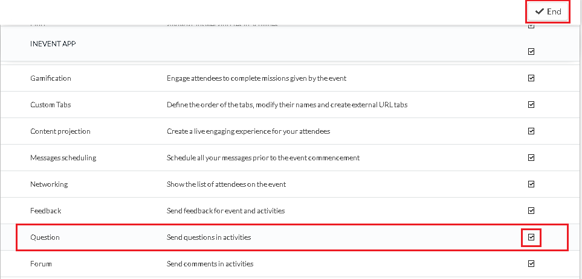This screenshot has height=279, width=582.
Task: Click the Networking feature label
Action: coord(49,184)
